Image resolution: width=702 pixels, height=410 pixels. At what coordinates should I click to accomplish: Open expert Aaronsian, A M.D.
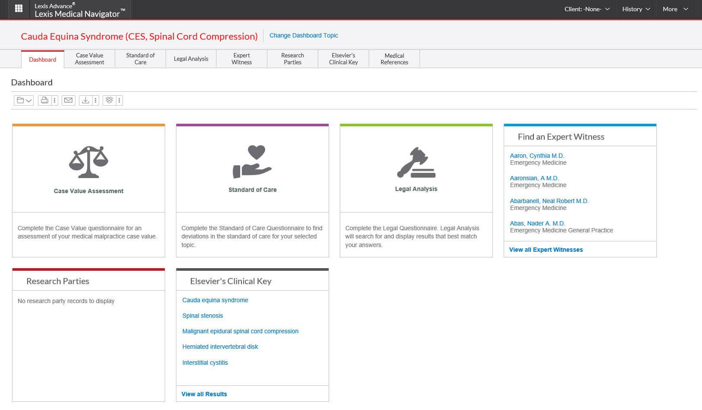point(534,178)
